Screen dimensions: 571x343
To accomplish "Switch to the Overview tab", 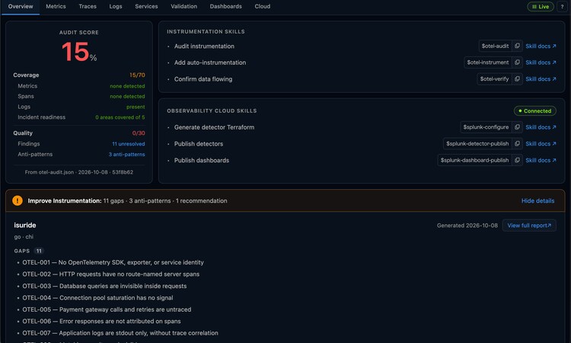I will click(x=21, y=7).
